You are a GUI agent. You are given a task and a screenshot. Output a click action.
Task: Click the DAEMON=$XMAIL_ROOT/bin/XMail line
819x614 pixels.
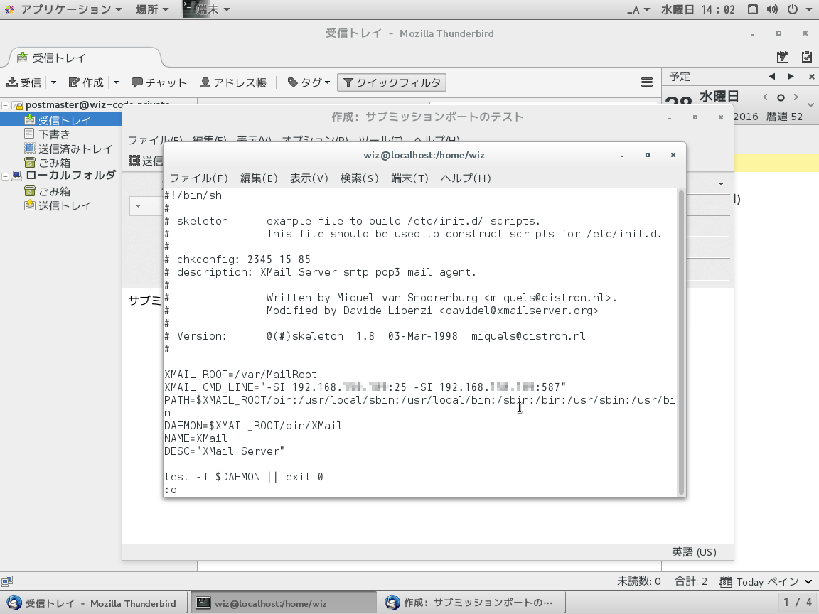click(x=253, y=426)
